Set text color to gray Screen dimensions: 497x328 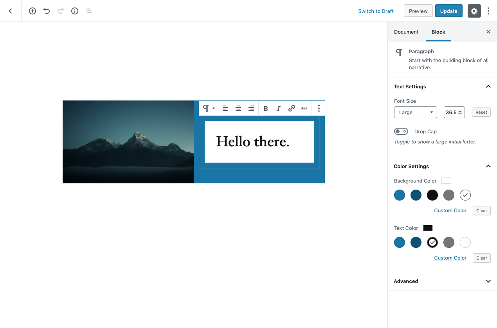[x=449, y=242]
